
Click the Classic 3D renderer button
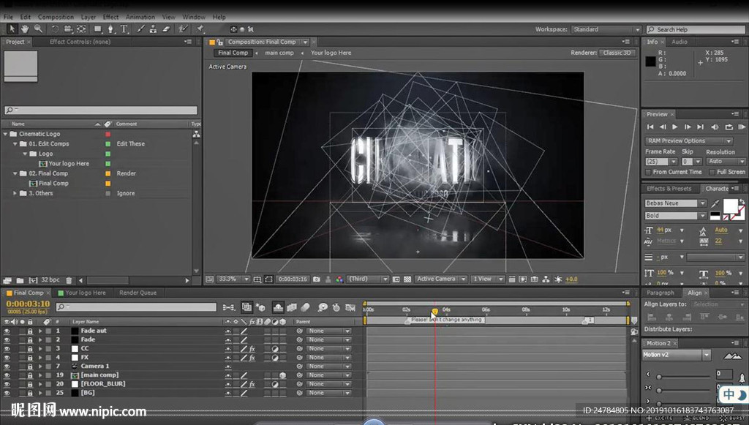click(617, 53)
